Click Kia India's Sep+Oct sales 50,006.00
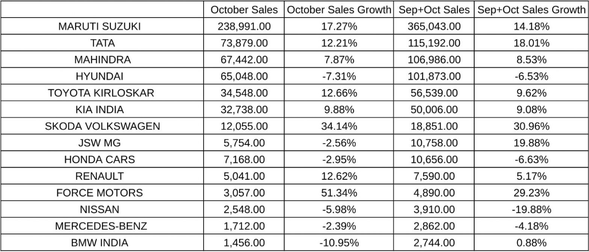This screenshot has width=589, height=252. coord(434,110)
